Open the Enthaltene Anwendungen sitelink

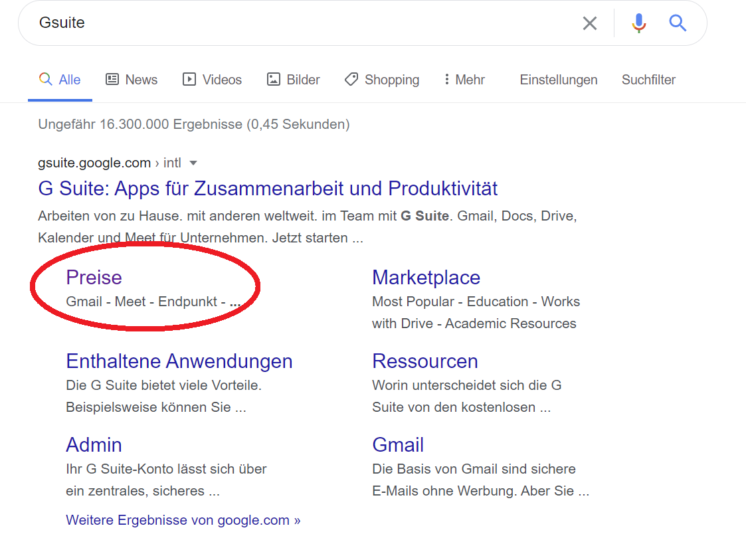coord(179,361)
